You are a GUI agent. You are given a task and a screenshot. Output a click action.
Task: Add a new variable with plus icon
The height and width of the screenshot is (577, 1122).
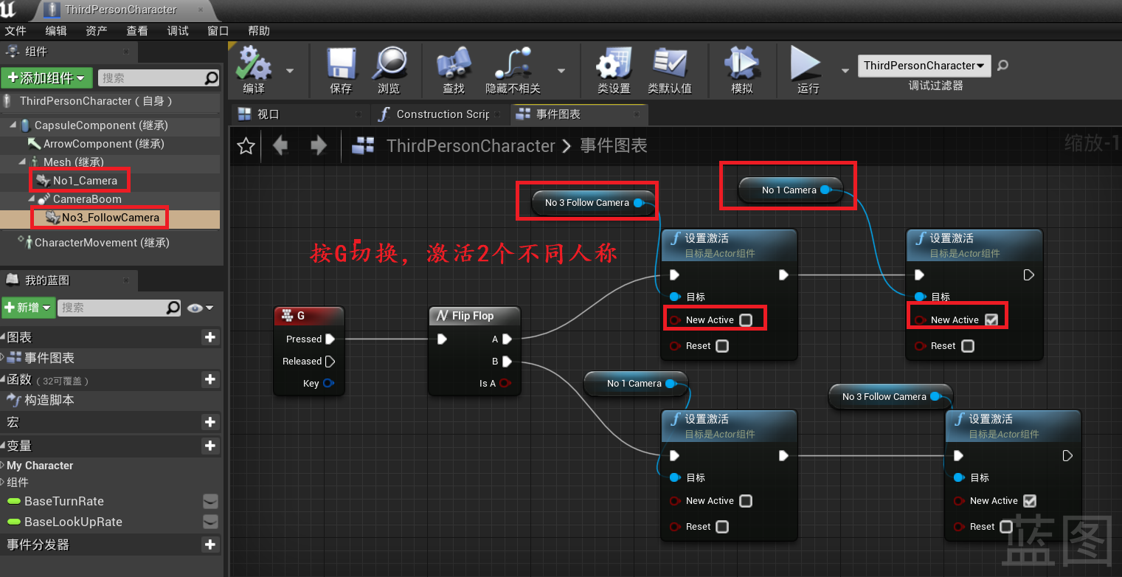pos(210,446)
